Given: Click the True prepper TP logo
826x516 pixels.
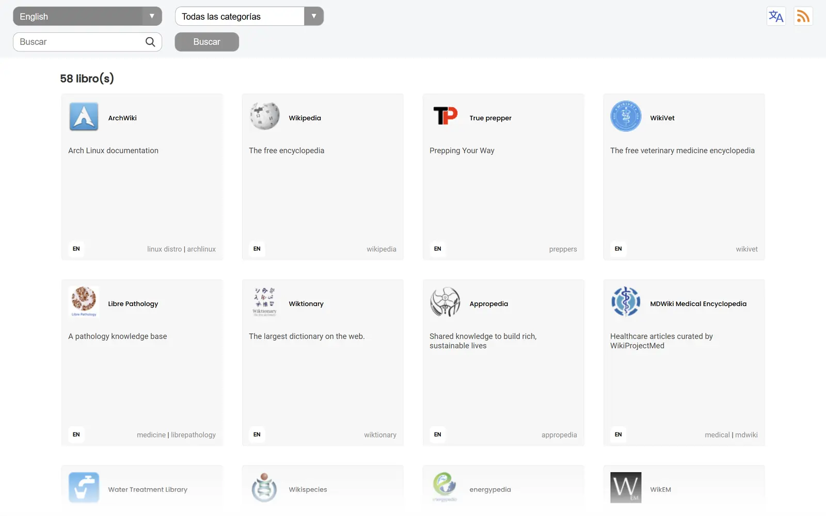Looking at the screenshot, I should (445, 116).
